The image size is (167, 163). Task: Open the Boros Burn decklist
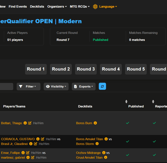point(84,123)
